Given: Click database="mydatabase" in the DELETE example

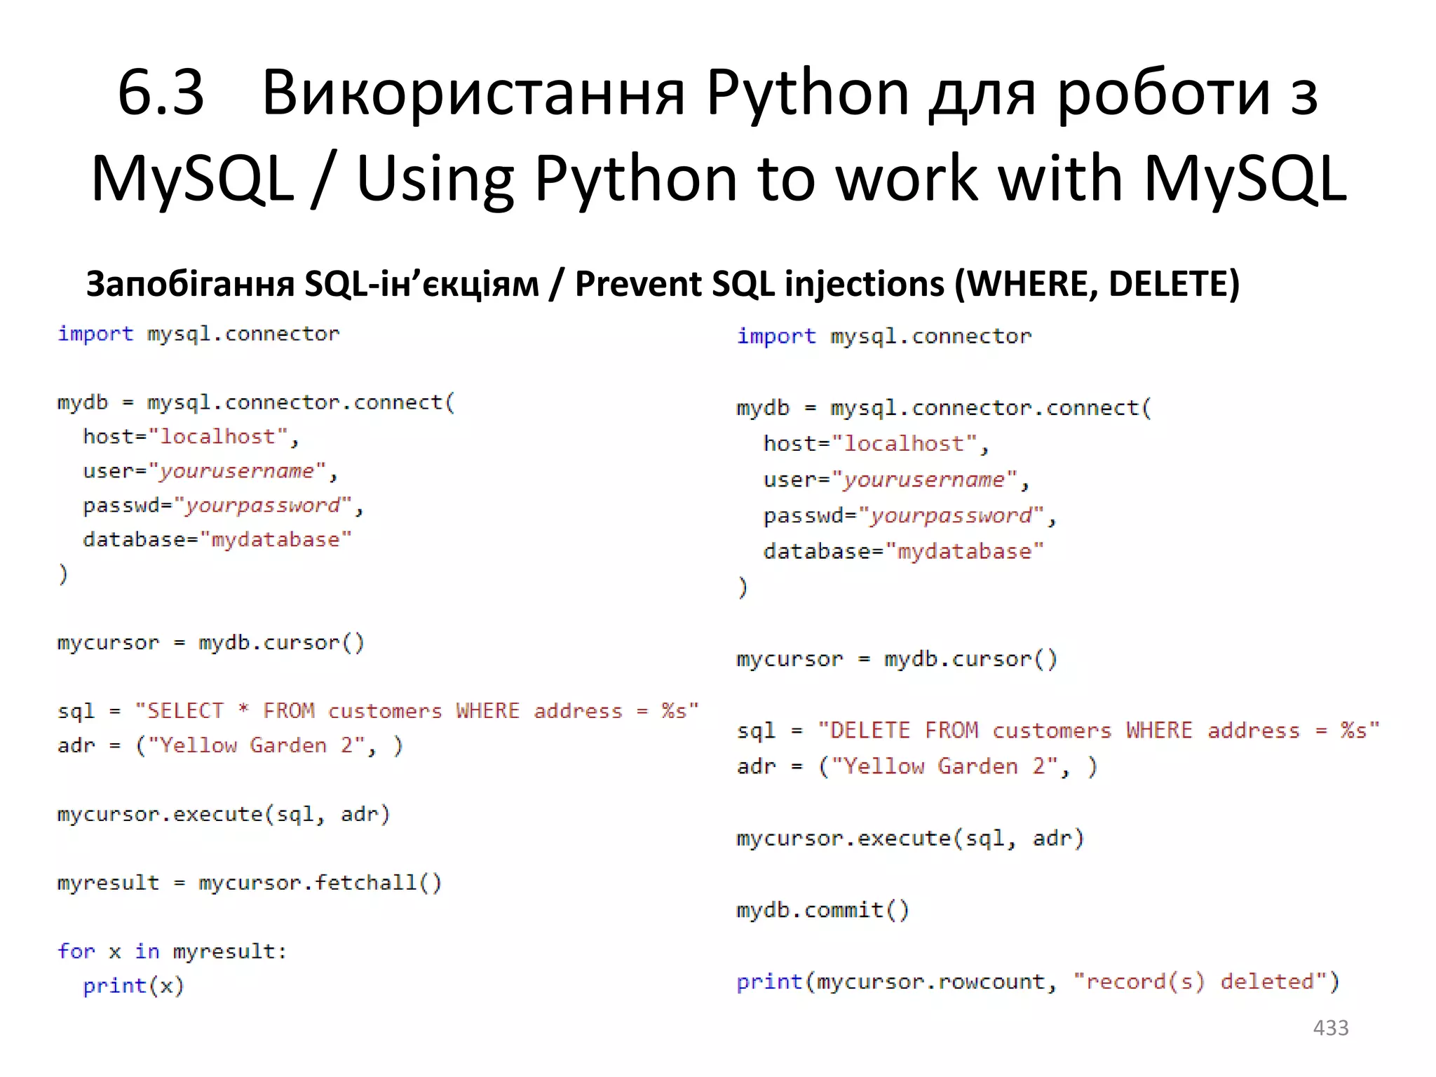Looking at the screenshot, I should click(x=904, y=552).
